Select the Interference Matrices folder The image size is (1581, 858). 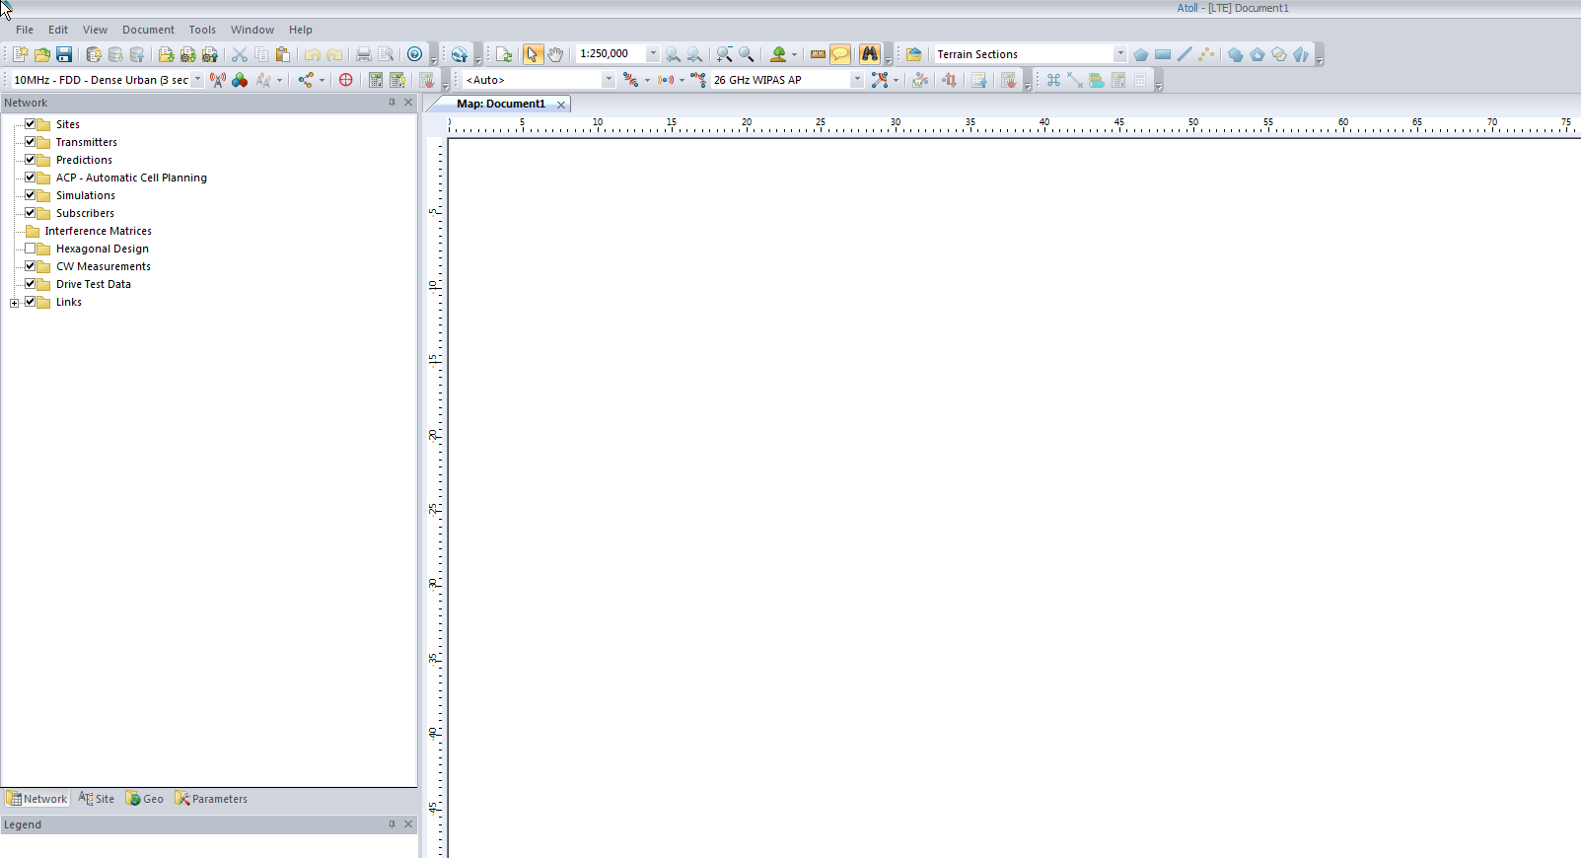(98, 231)
